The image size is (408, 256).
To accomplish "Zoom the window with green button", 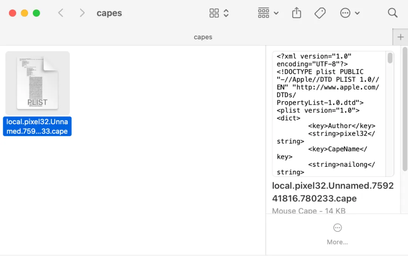I will 36,13.
